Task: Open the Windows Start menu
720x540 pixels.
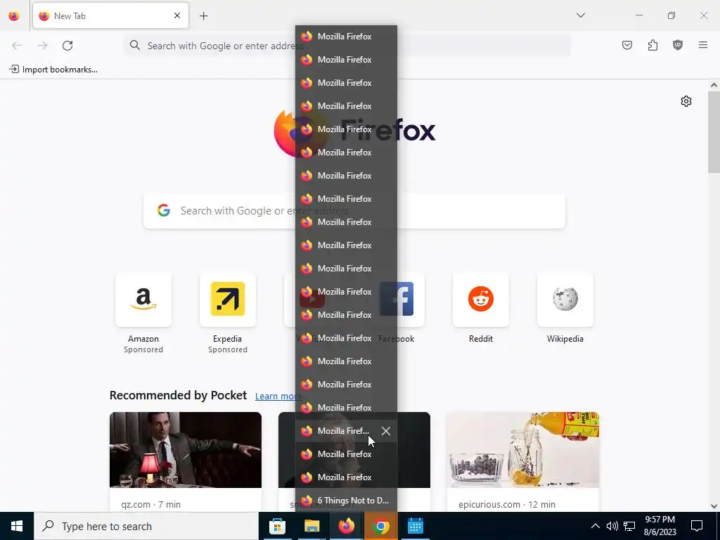Action: [x=17, y=526]
